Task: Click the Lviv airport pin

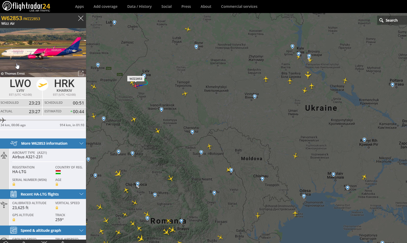Action: pyautogui.click(x=144, y=76)
